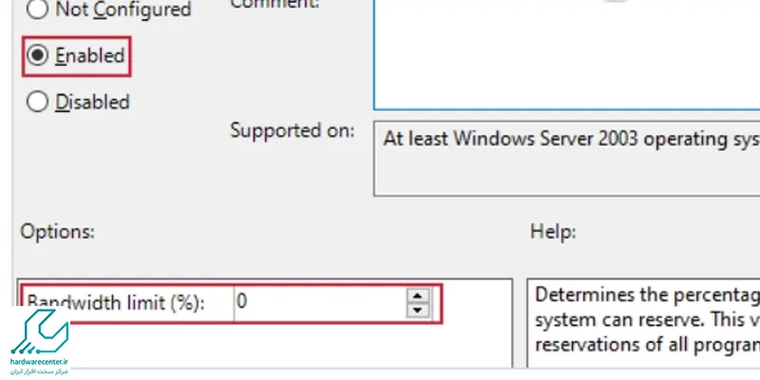Click the "Comment:" label
Screen dimensions: 760x380
pos(275,4)
